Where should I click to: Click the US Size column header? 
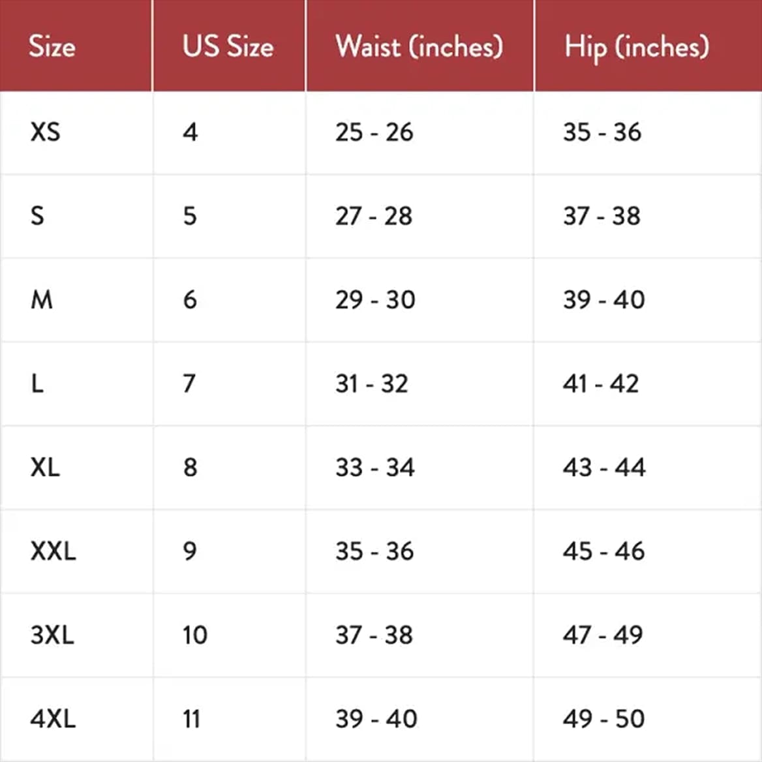[228, 46]
